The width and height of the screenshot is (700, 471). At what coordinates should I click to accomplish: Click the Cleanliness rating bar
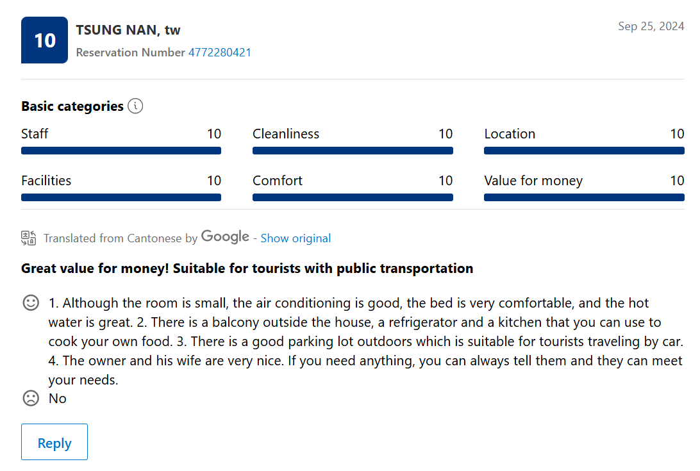coord(353,151)
